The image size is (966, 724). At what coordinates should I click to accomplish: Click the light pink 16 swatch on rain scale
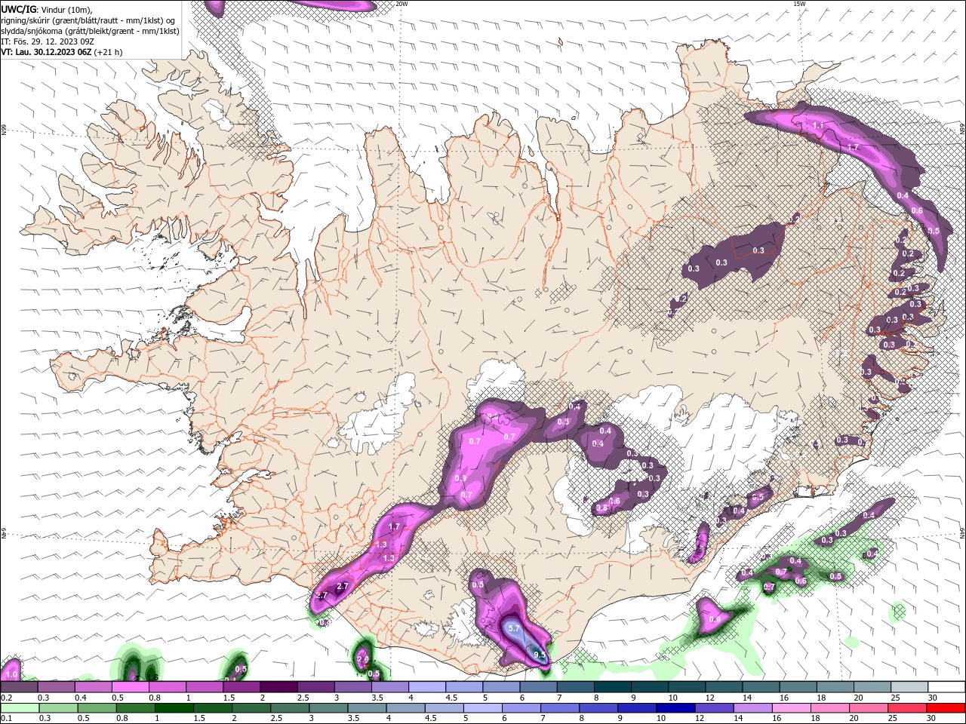(792, 708)
